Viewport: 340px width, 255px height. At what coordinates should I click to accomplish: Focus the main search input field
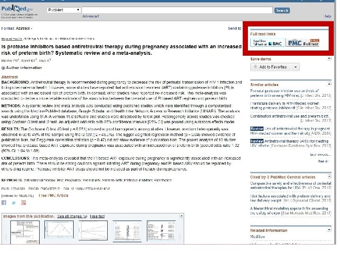(177, 10)
